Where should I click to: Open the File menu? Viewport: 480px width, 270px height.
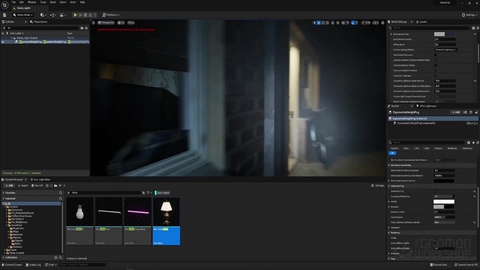click(14, 2)
